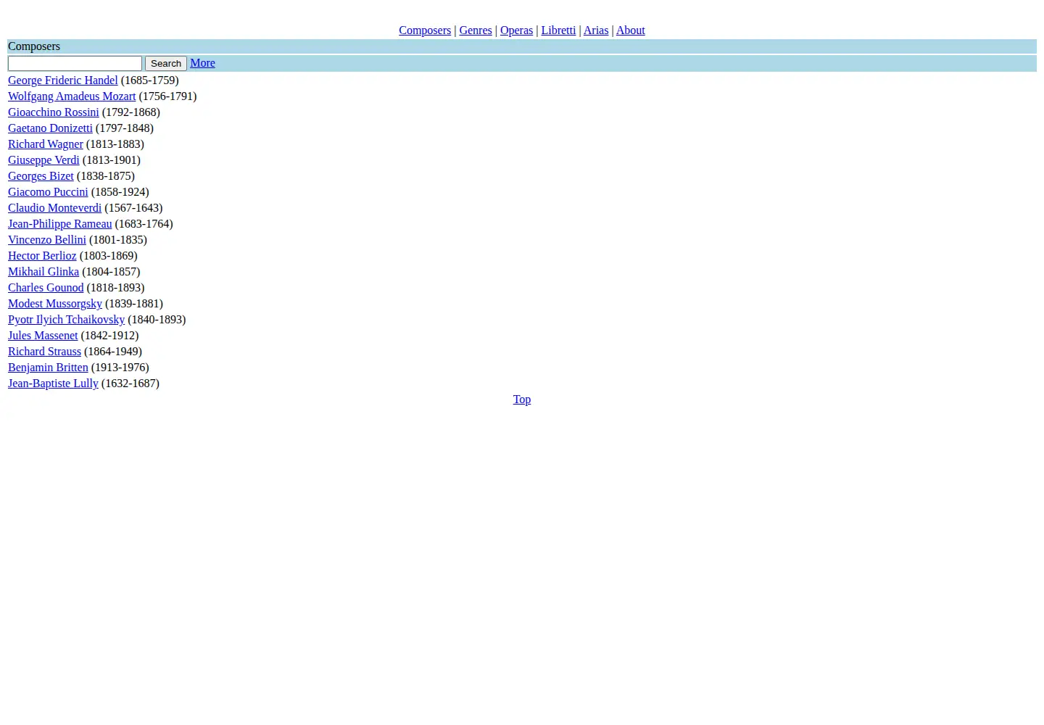Viewport: 1044px width, 725px height.
Task: Jump to Top of page link
Action: coord(522,399)
